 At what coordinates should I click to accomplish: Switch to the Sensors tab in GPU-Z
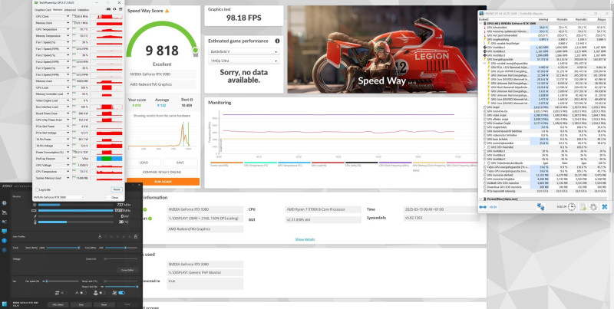click(x=58, y=10)
